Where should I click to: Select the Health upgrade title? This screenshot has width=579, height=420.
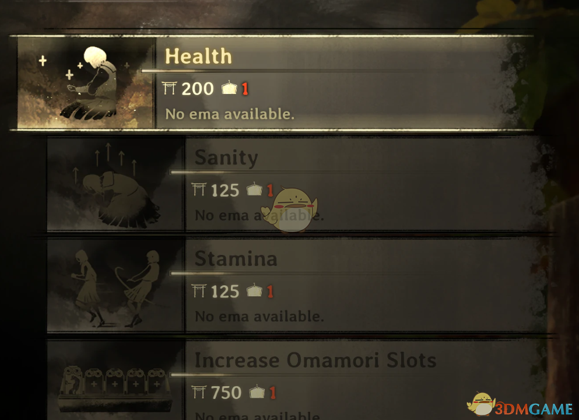[x=198, y=56]
